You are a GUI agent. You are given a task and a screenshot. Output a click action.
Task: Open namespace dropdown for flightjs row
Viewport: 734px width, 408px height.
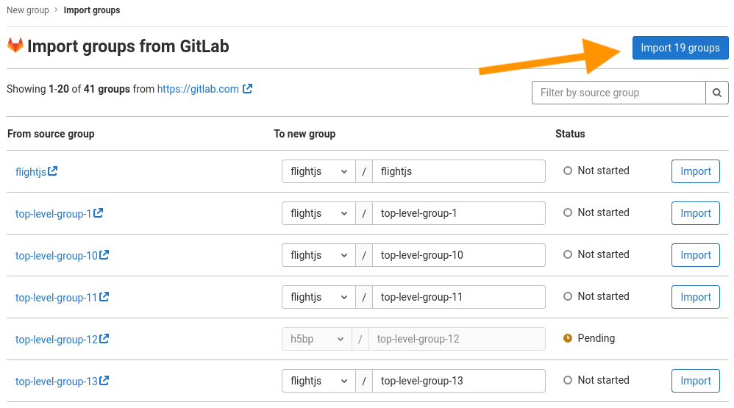318,171
